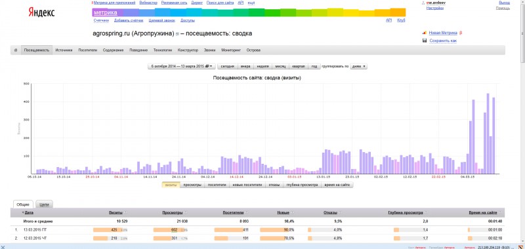This screenshot has width=525, height=249.
Task: Open the Посещаемость menu
Action: 37,50
